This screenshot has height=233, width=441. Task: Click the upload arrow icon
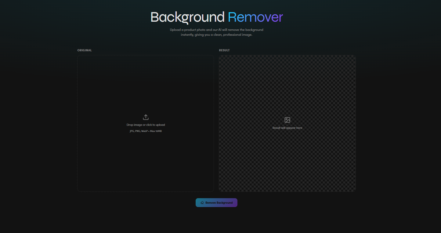point(146,117)
